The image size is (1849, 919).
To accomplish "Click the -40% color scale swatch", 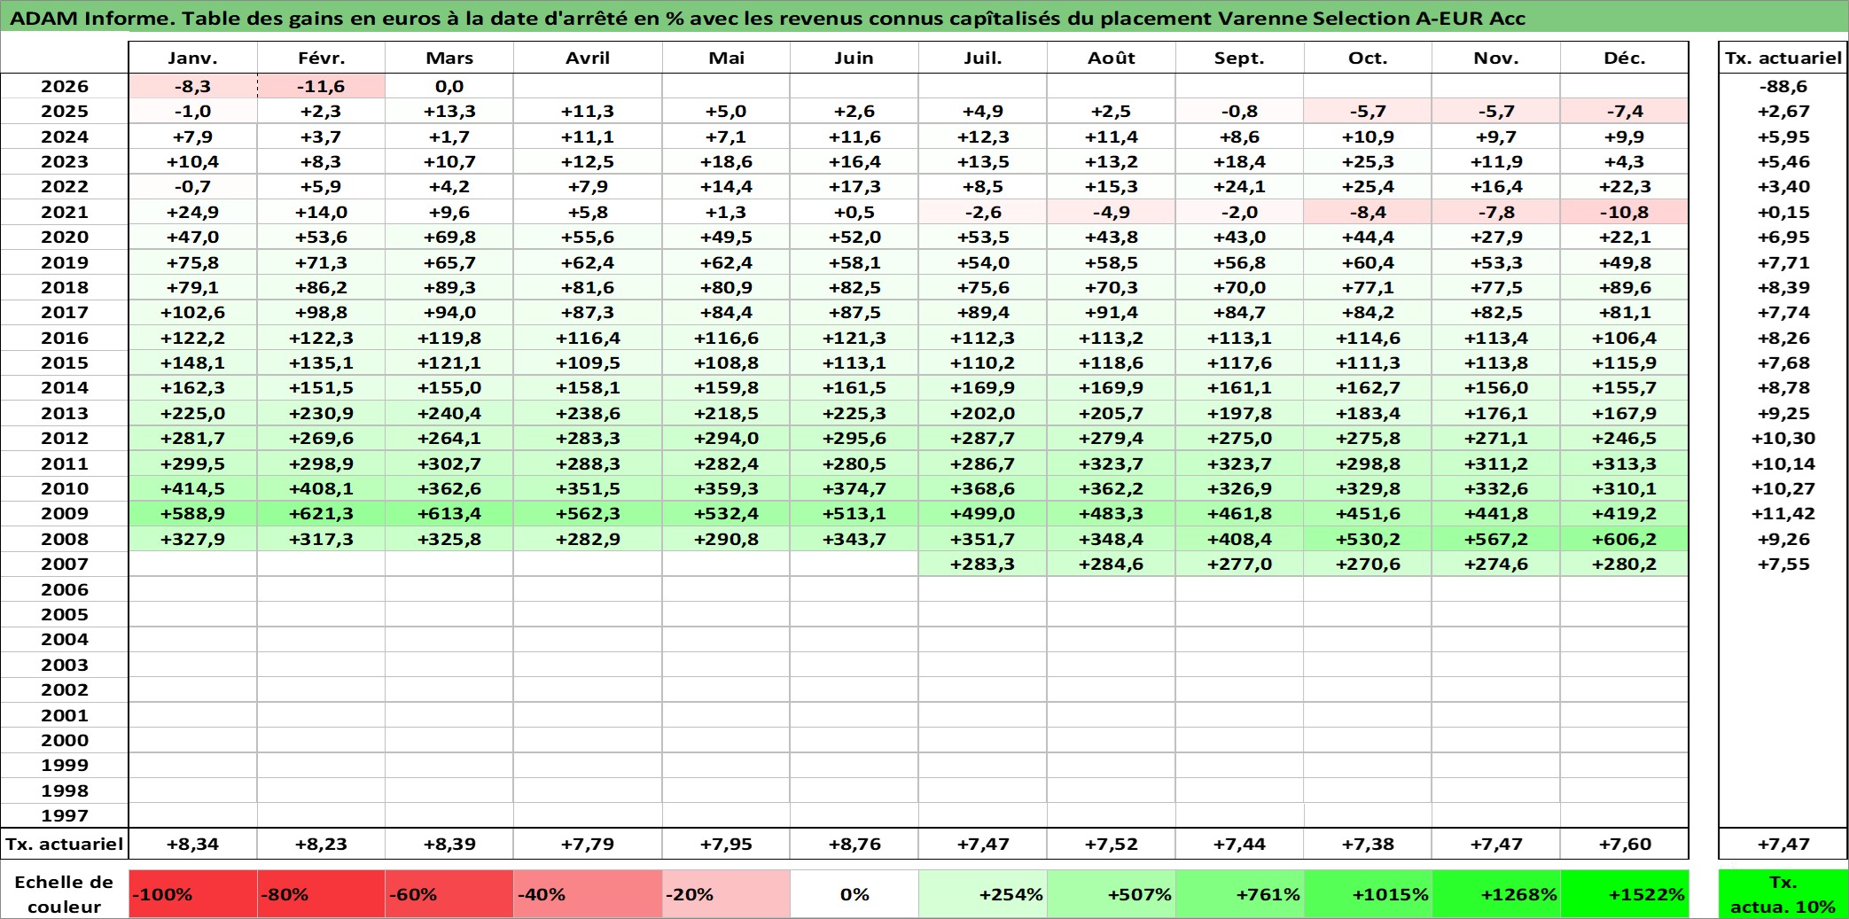I will pyautogui.click(x=588, y=894).
